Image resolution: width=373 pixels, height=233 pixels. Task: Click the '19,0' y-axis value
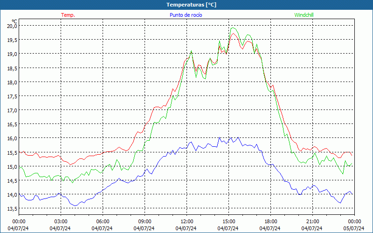click(x=12, y=54)
